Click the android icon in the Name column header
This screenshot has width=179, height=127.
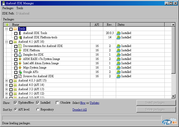(x=7, y=24)
